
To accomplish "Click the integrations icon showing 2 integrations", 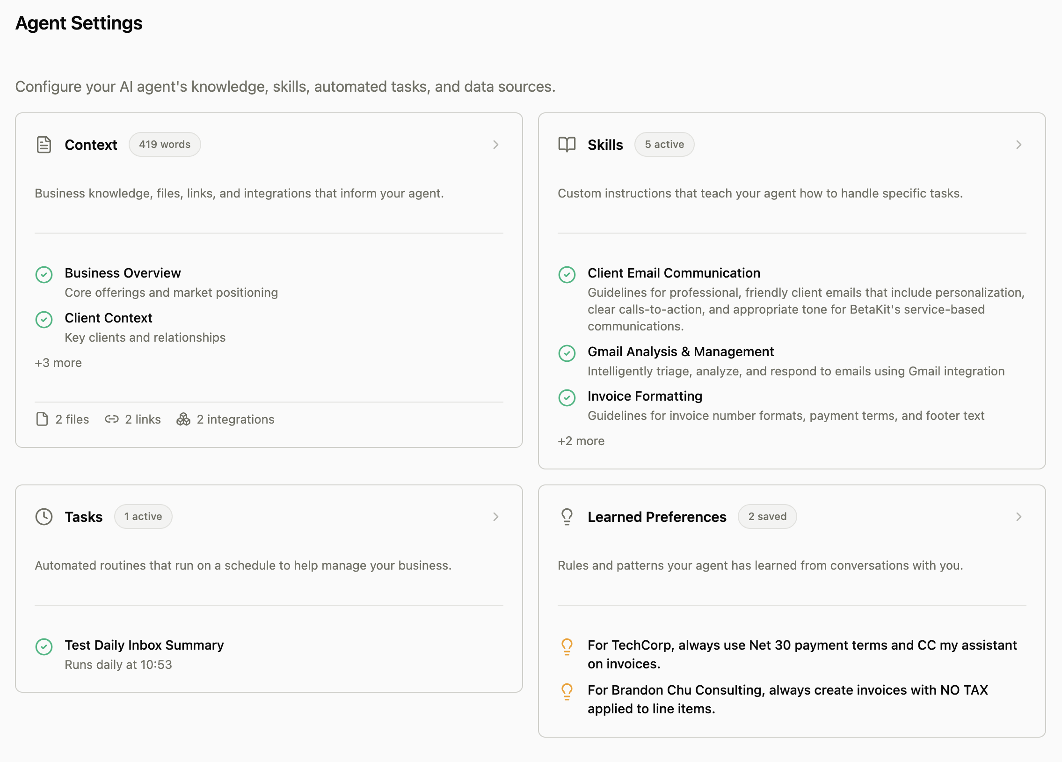I will click(x=184, y=419).
